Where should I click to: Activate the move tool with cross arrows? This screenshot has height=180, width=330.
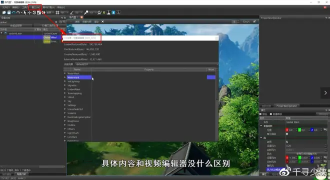tap(29, 12)
